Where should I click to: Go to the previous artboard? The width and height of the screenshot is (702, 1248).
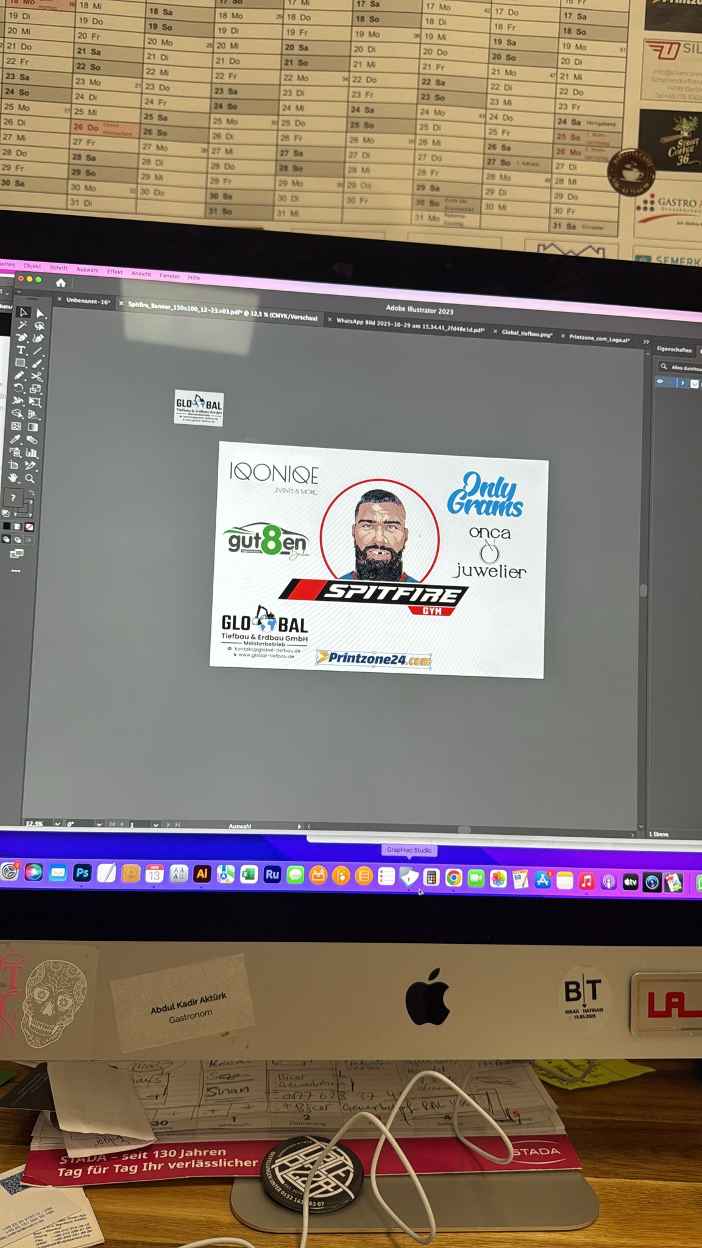click(122, 824)
